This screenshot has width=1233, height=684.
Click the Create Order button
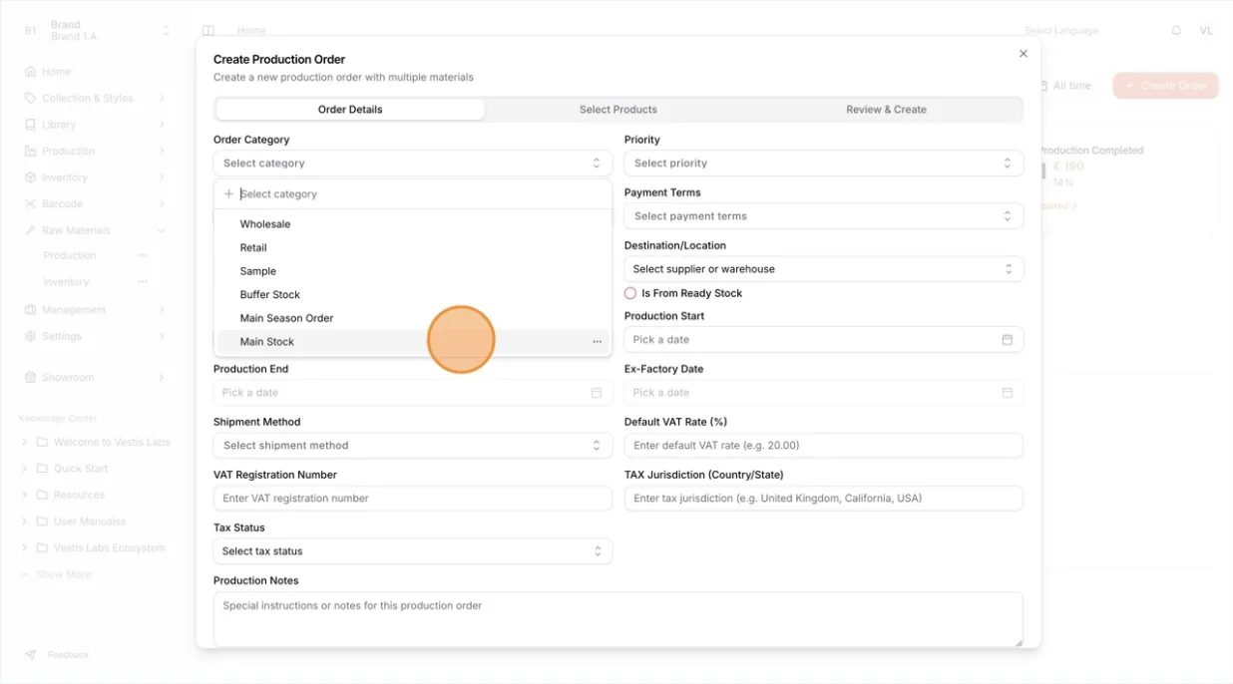(1166, 86)
